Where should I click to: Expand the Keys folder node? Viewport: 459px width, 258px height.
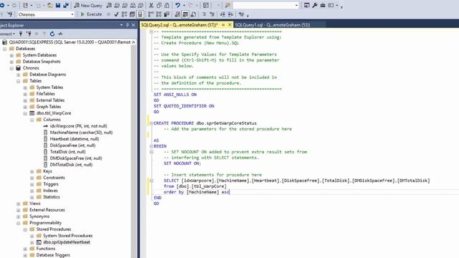32,171
